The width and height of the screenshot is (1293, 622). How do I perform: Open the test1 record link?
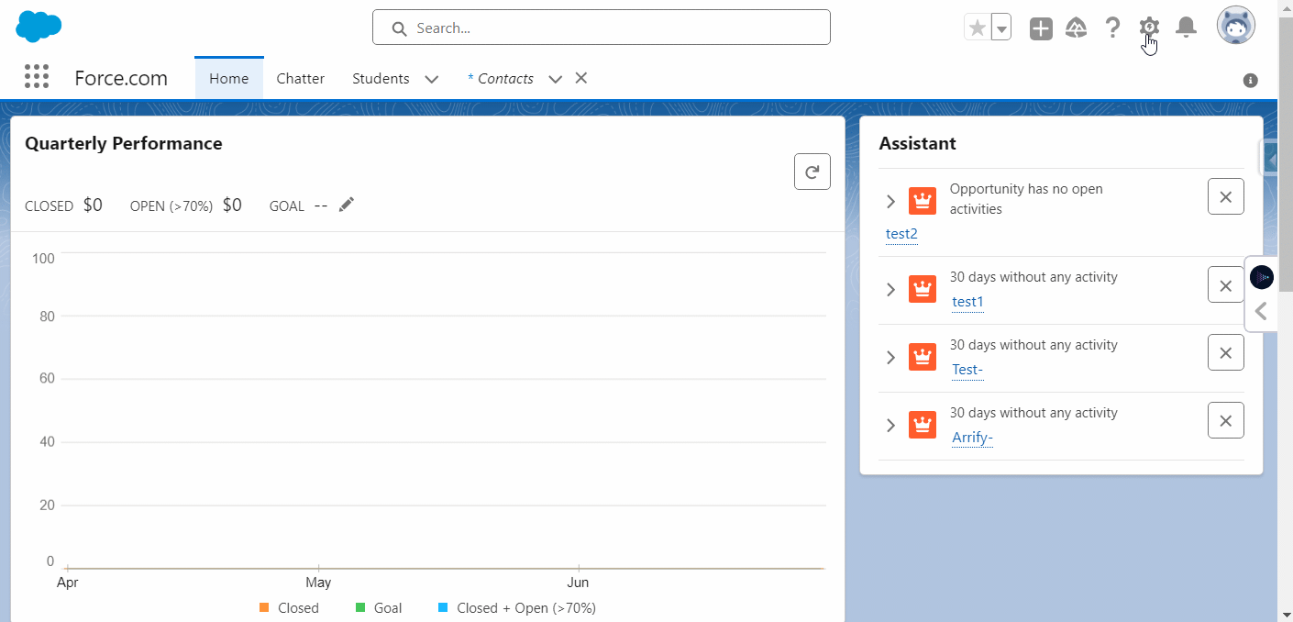click(967, 302)
